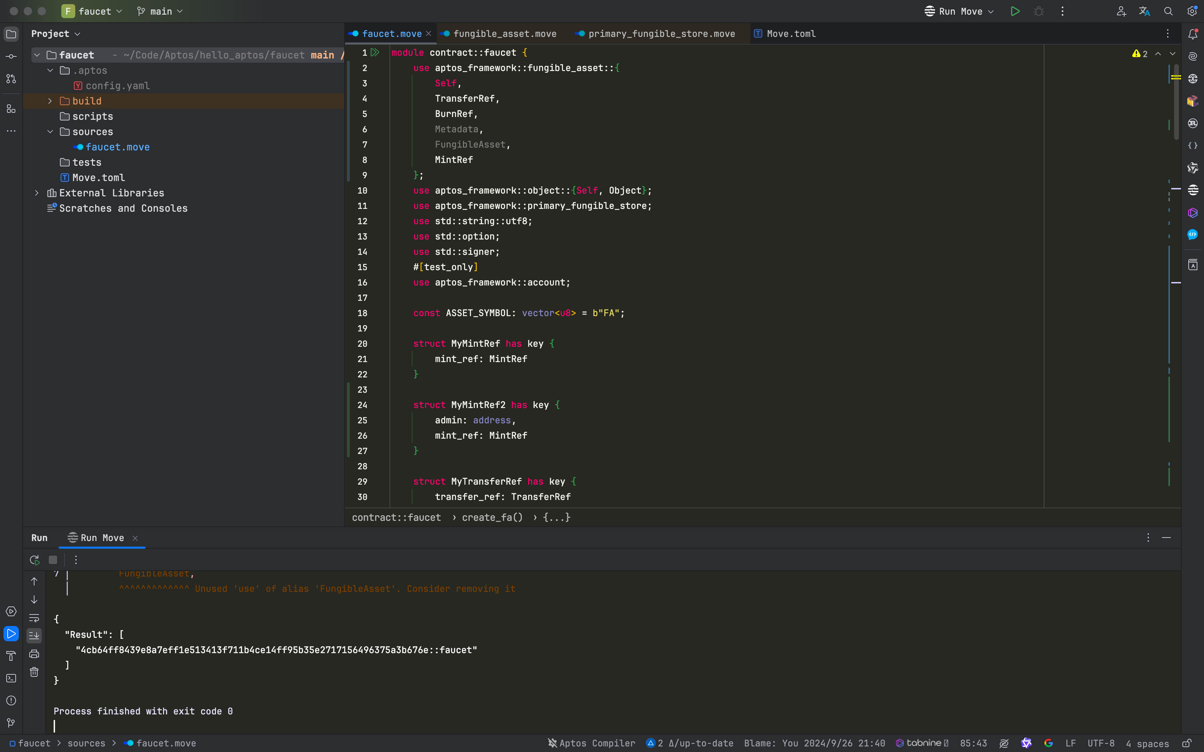Open the Structure tool window icon
1204x752 pixels.
coord(11,108)
